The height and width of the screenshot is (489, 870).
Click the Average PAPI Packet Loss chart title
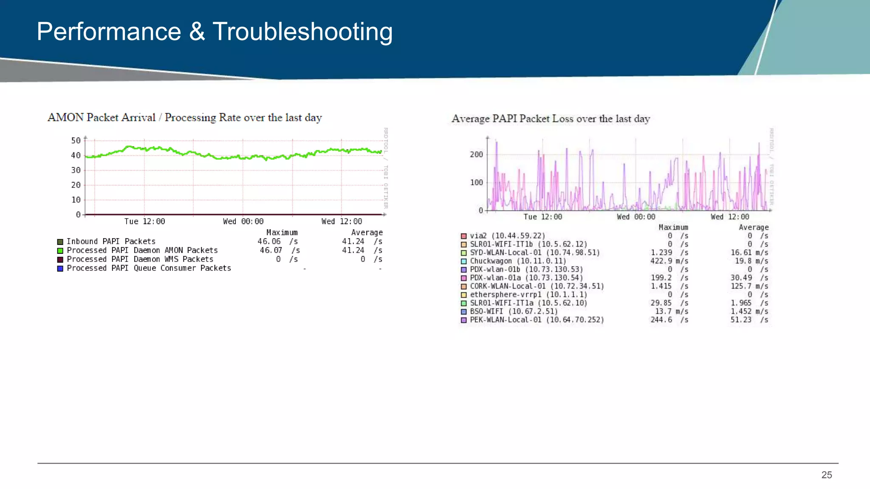551,119
